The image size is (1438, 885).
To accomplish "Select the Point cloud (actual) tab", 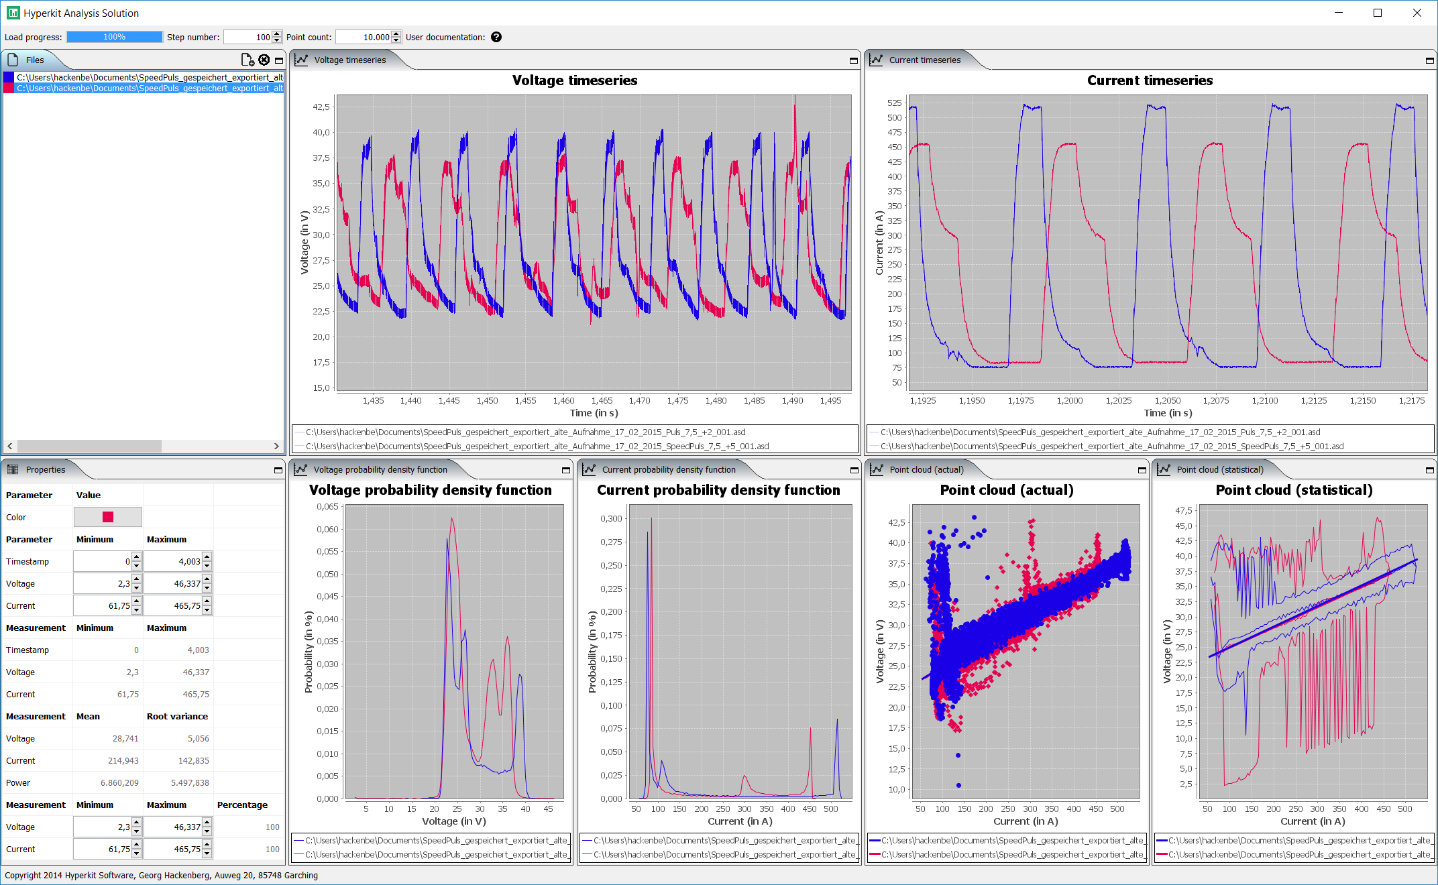I will (926, 469).
